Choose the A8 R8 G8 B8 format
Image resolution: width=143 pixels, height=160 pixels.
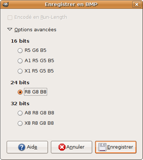(20, 113)
